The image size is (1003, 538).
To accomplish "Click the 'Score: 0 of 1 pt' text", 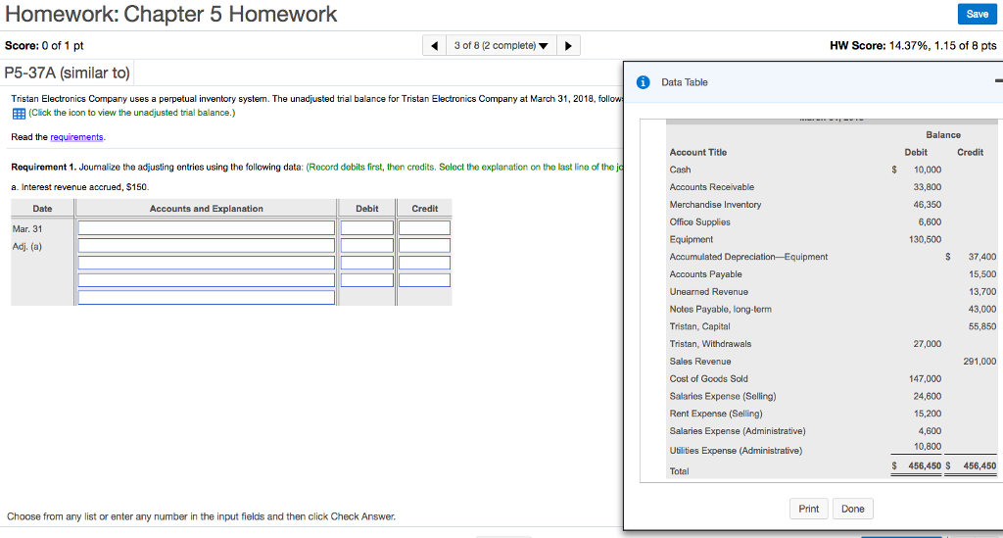I will [44, 45].
